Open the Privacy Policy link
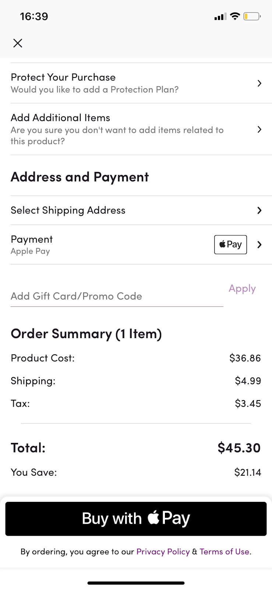The height and width of the screenshot is (590, 272). pos(163,552)
